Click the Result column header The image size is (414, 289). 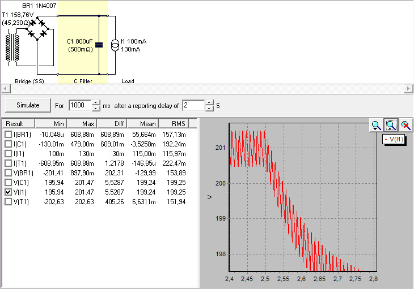(x=20, y=123)
